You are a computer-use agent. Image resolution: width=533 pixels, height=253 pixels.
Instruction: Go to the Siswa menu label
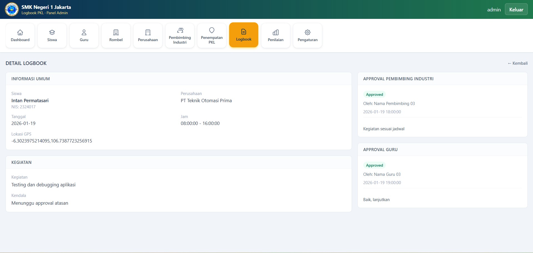tap(52, 40)
